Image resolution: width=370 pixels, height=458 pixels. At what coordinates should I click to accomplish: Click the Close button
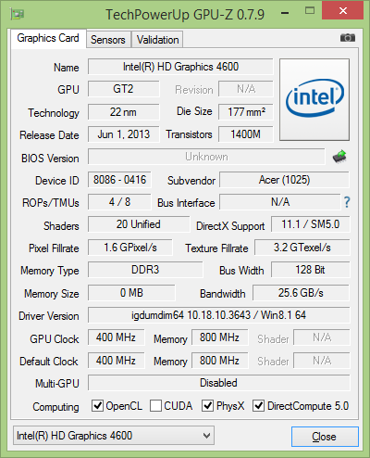pos(325,437)
